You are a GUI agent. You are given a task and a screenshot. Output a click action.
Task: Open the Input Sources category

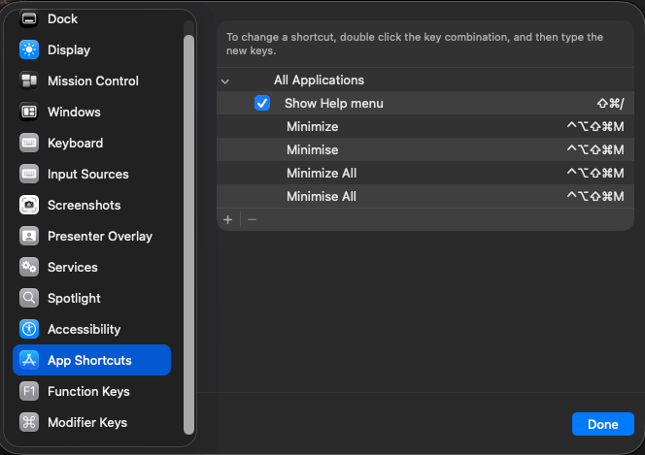pos(87,174)
